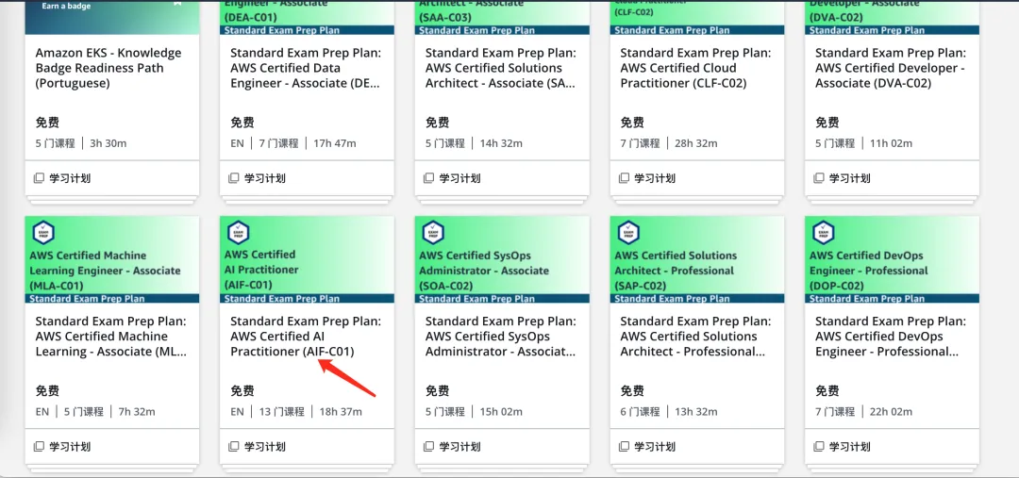Screen dimensions: 1019x478
Task: Click 学习计划 icon on Solutions Architect Associate card
Action: [x=428, y=178]
